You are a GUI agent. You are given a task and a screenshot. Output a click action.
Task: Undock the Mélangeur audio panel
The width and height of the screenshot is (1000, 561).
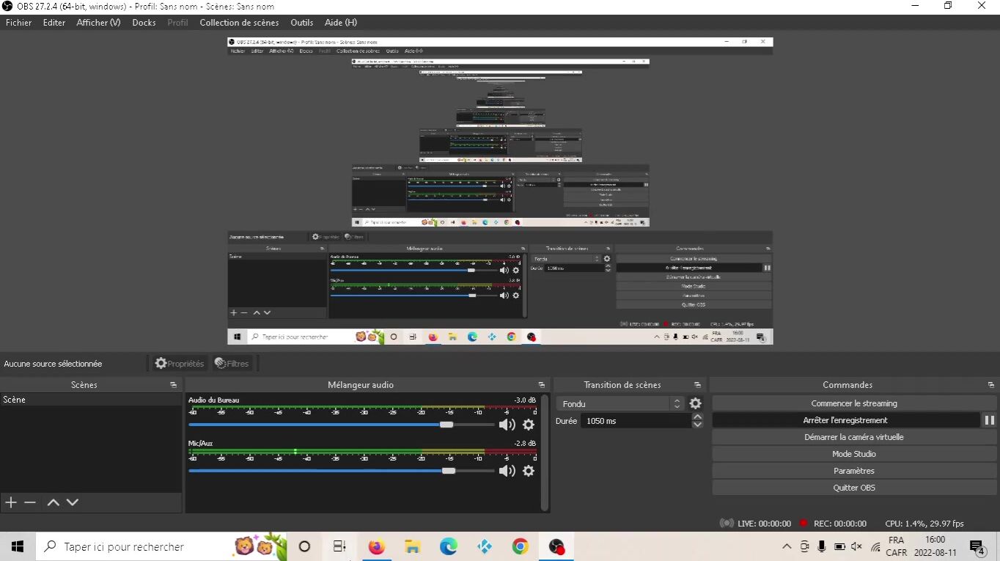pos(542,385)
